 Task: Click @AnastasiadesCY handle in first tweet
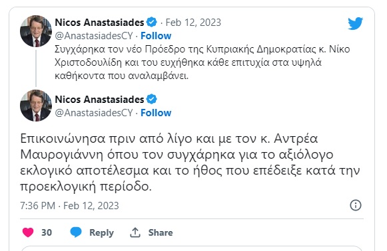click(94, 36)
